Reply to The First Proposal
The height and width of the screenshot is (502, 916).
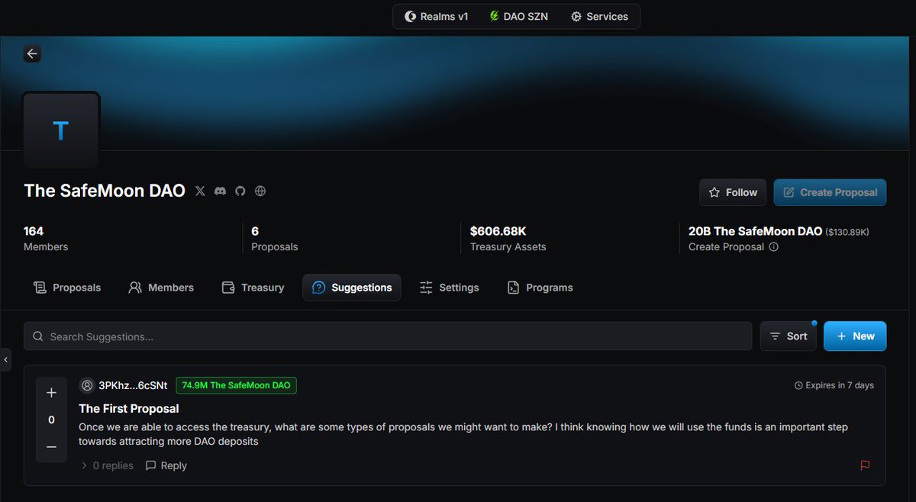(x=166, y=465)
